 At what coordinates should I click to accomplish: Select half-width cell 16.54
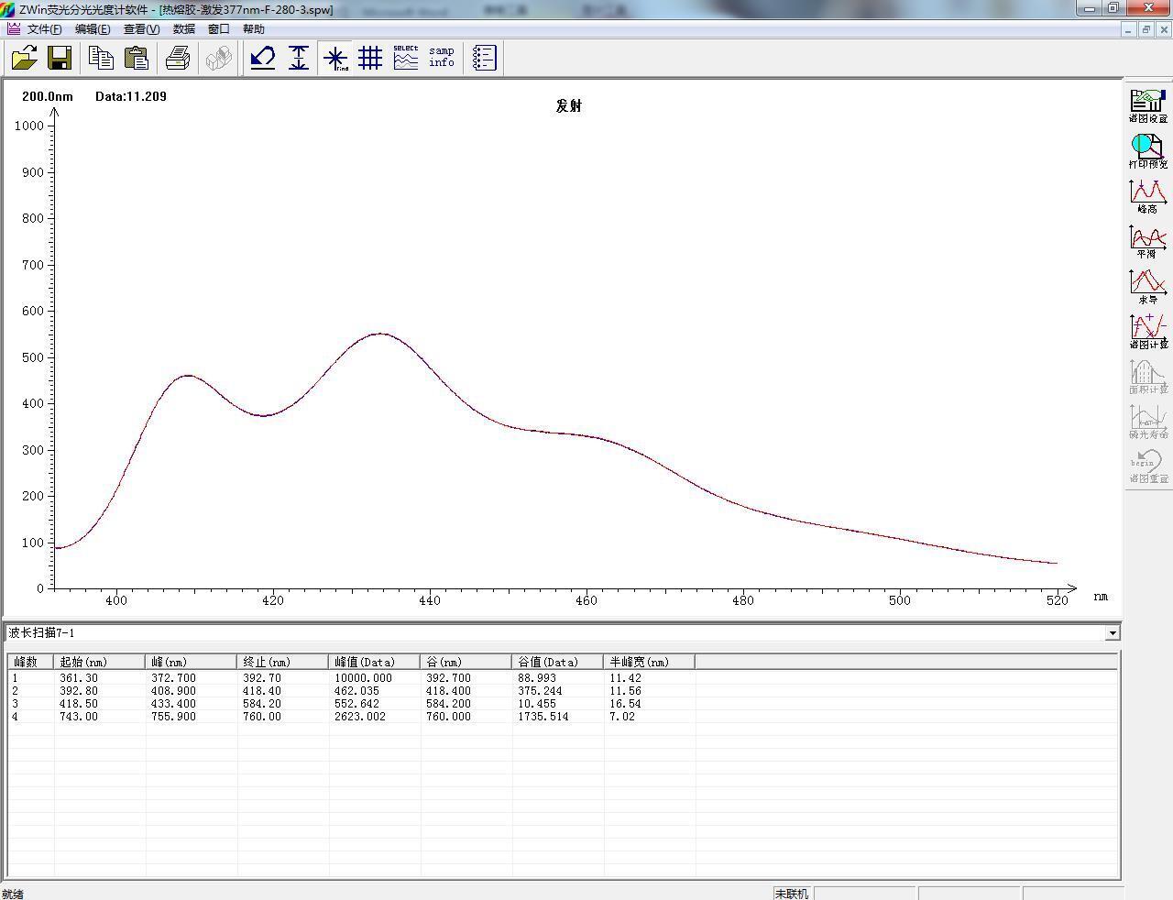[625, 704]
